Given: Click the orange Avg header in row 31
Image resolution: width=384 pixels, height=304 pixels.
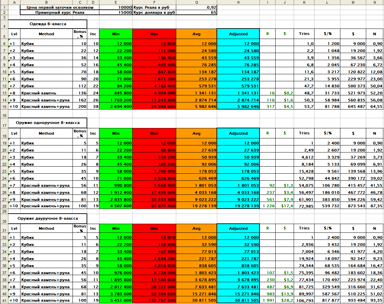Looking at the screenshot, I should click(x=196, y=228).
